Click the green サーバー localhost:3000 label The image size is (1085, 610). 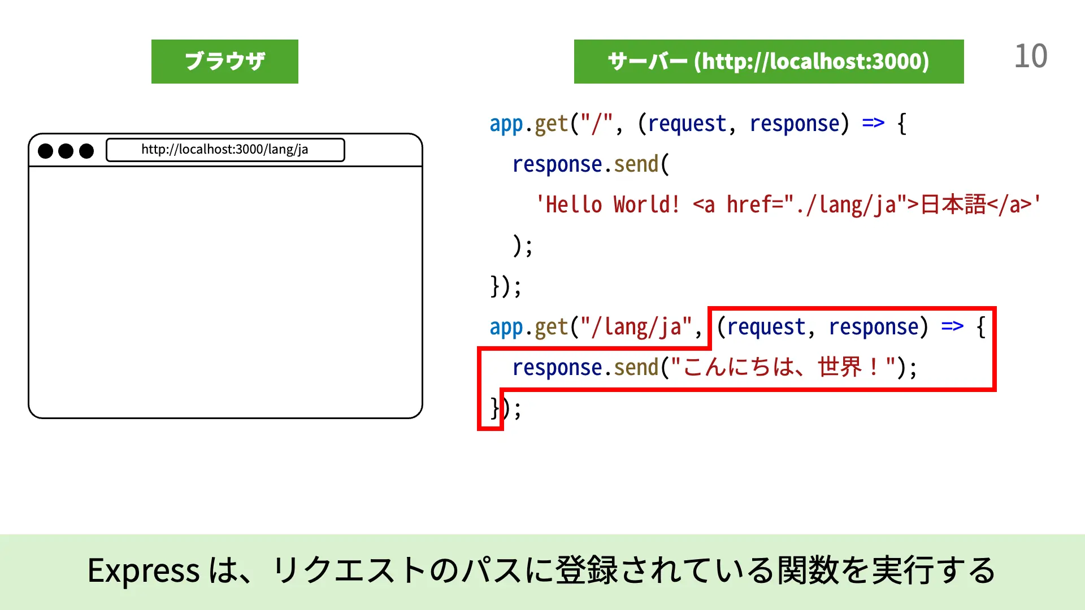coord(769,62)
